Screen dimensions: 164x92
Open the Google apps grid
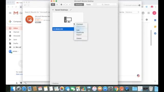(x=149, y=13)
